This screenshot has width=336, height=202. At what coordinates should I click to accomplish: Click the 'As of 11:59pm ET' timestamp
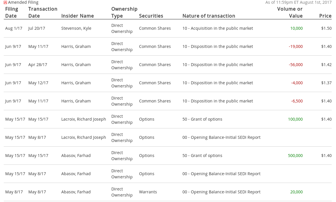coord(298,2)
